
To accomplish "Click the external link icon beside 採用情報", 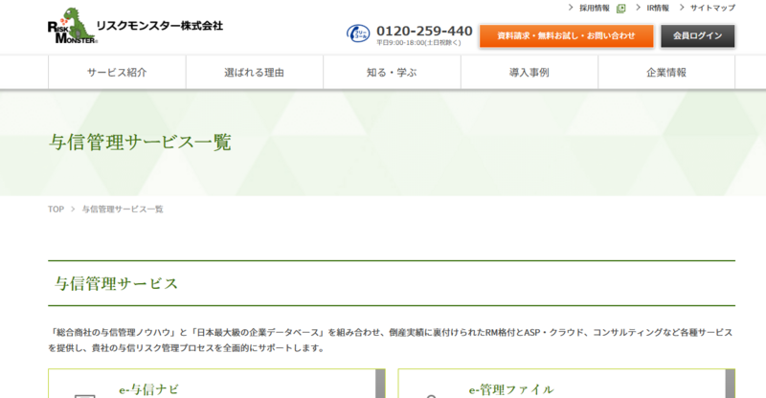I will point(621,8).
